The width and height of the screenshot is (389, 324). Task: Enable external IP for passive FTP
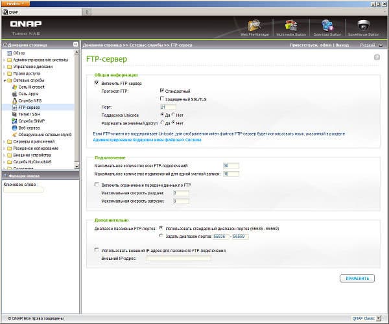coord(97,250)
